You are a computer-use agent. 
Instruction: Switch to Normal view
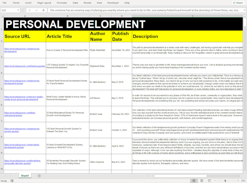[x=194, y=180]
